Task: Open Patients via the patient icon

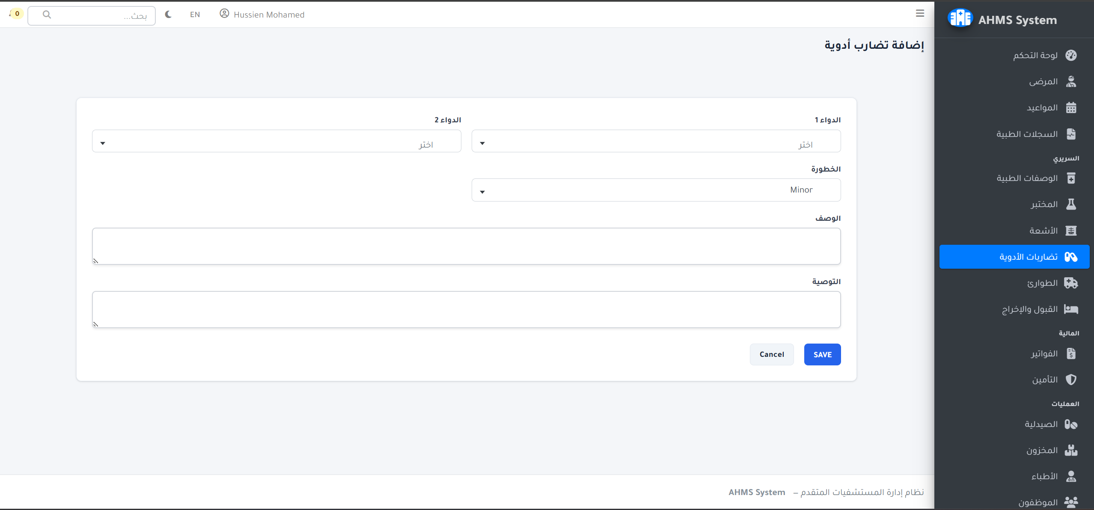Action: (1070, 82)
